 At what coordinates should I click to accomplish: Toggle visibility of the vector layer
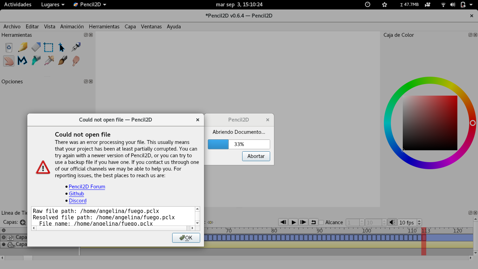4,237
